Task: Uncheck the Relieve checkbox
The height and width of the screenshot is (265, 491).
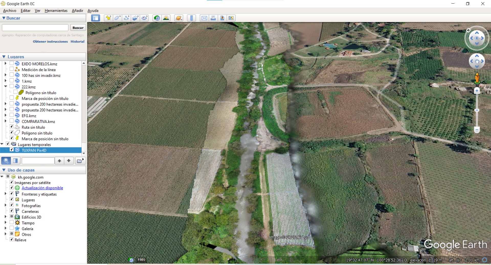Action: pyautogui.click(x=12, y=239)
